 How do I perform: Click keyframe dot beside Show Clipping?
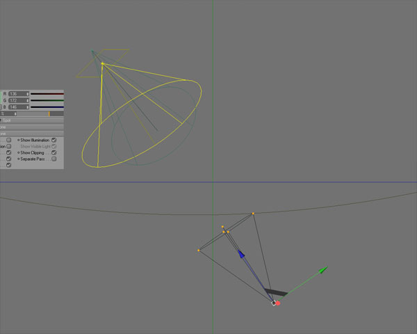point(18,152)
